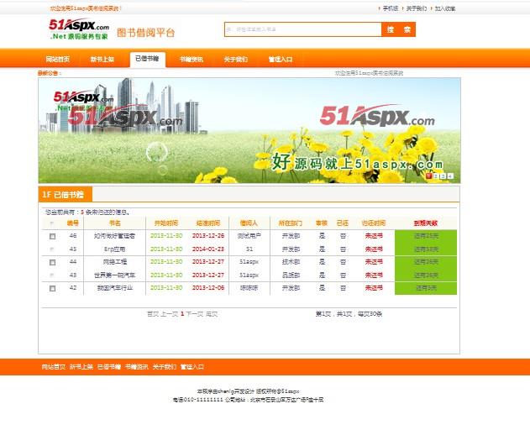The height and width of the screenshot is (430, 530).
Task: Click the 网络工程 book title in row 44
Action: [114, 262]
